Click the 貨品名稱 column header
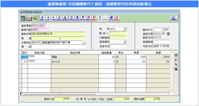The image size is (199, 106). (75, 52)
